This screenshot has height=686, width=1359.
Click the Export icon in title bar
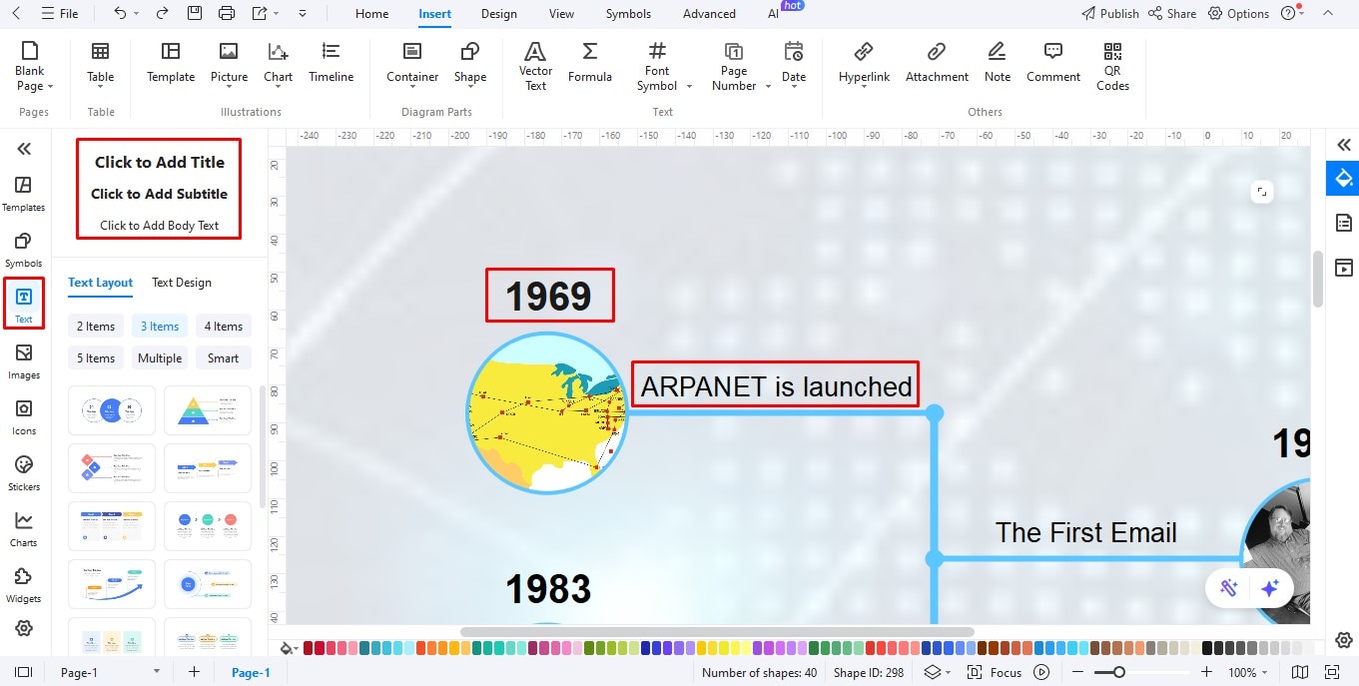pos(260,14)
